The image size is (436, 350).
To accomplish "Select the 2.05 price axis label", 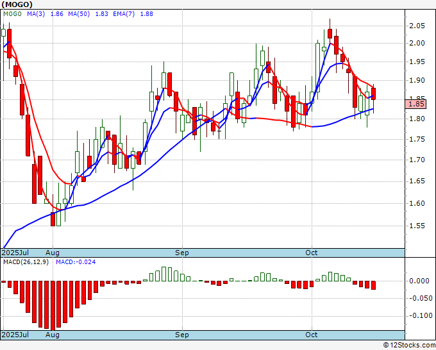I will click(x=417, y=26).
